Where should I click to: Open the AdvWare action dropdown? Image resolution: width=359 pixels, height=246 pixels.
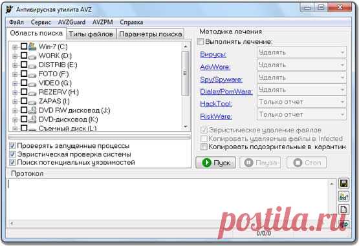[x=301, y=65]
